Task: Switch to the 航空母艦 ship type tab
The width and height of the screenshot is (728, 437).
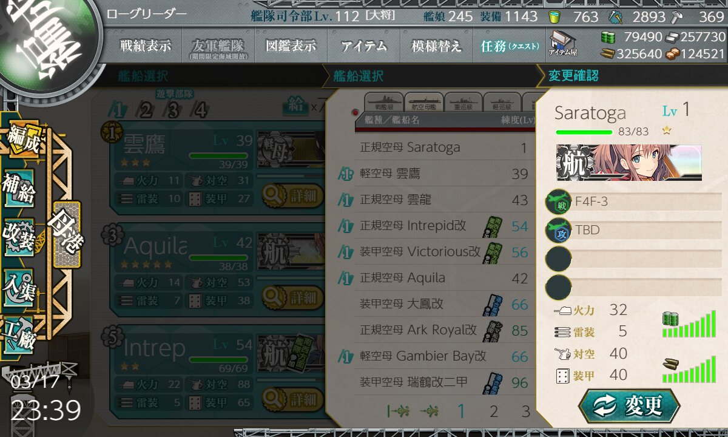Action: pyautogui.click(x=423, y=101)
